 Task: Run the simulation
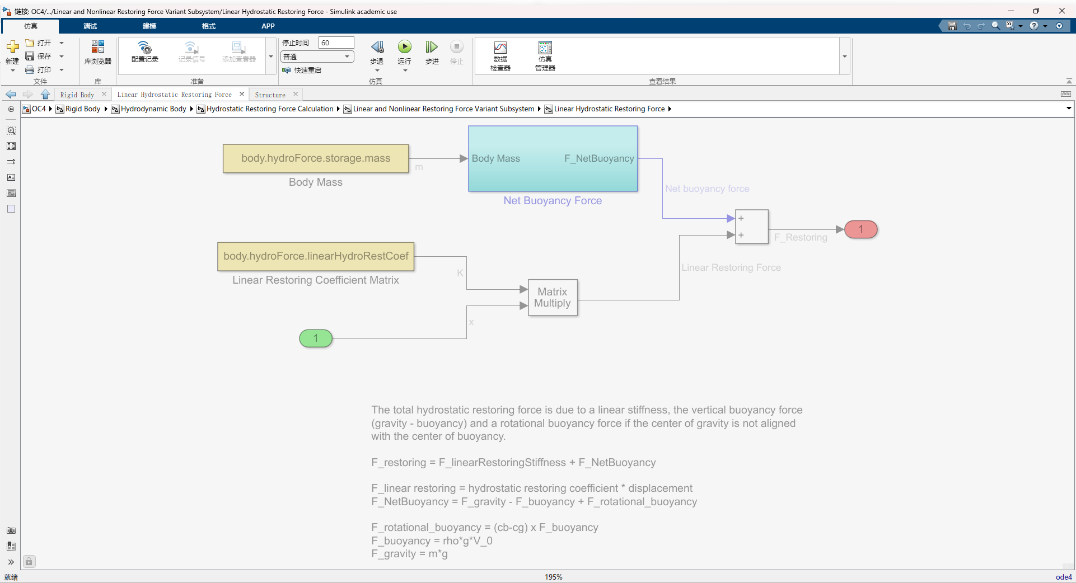click(x=404, y=47)
